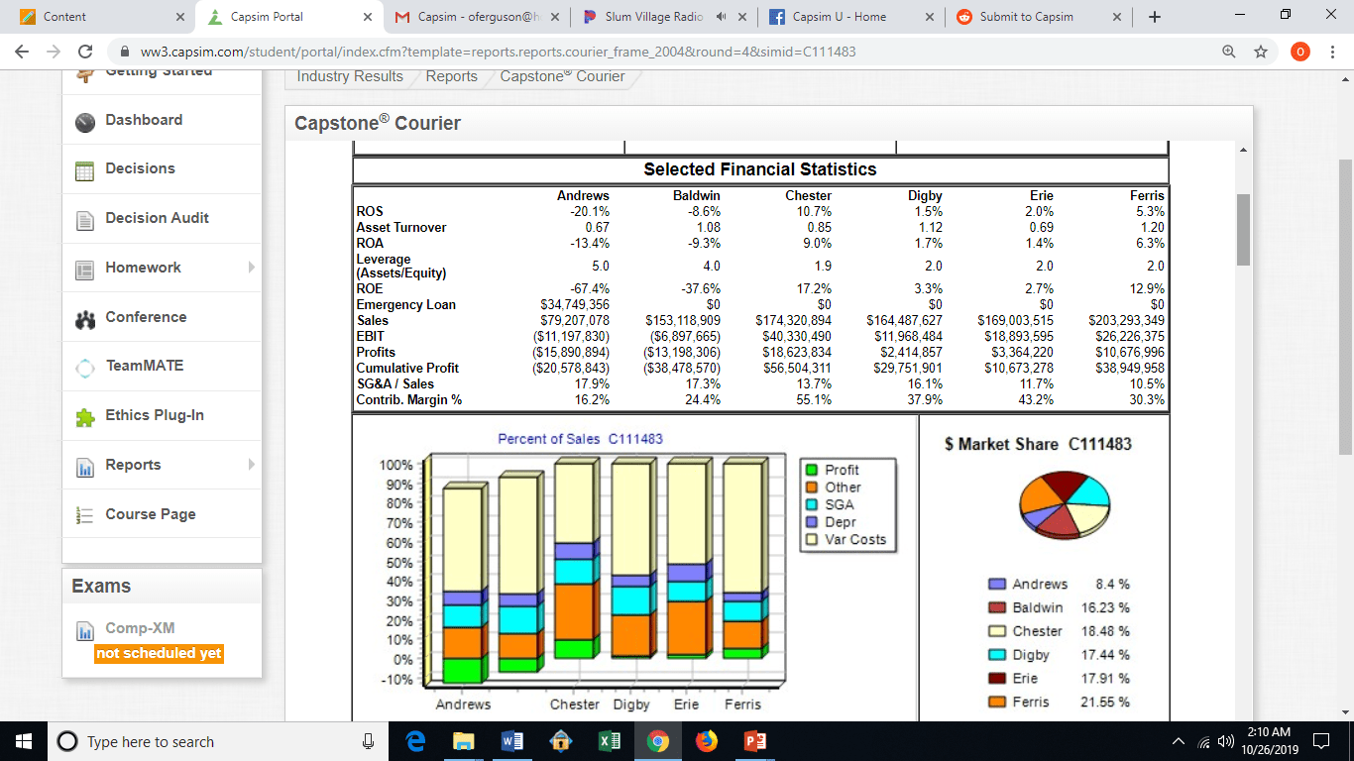
Task: Open Firefox from the taskbar
Action: pos(707,741)
